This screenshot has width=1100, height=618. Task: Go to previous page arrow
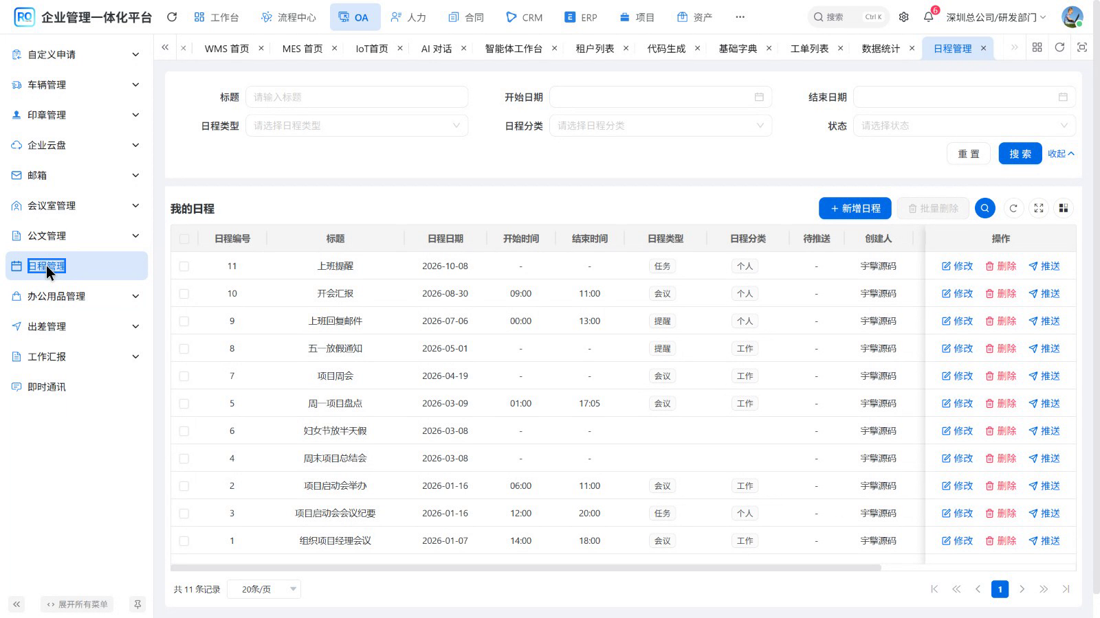coord(978,589)
